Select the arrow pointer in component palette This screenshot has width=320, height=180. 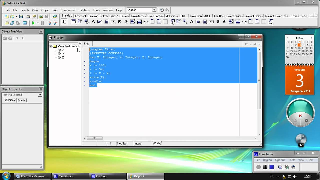tap(64, 22)
